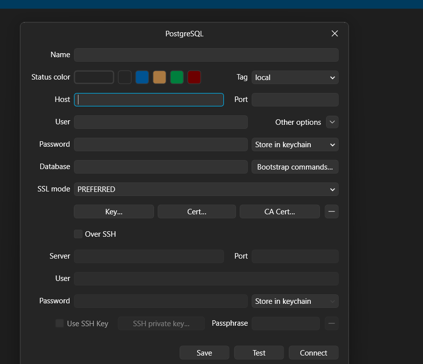Screen dimensions: 423x364
Task: Close the PostgreSQL connection dialog
Action: [x=335, y=33]
